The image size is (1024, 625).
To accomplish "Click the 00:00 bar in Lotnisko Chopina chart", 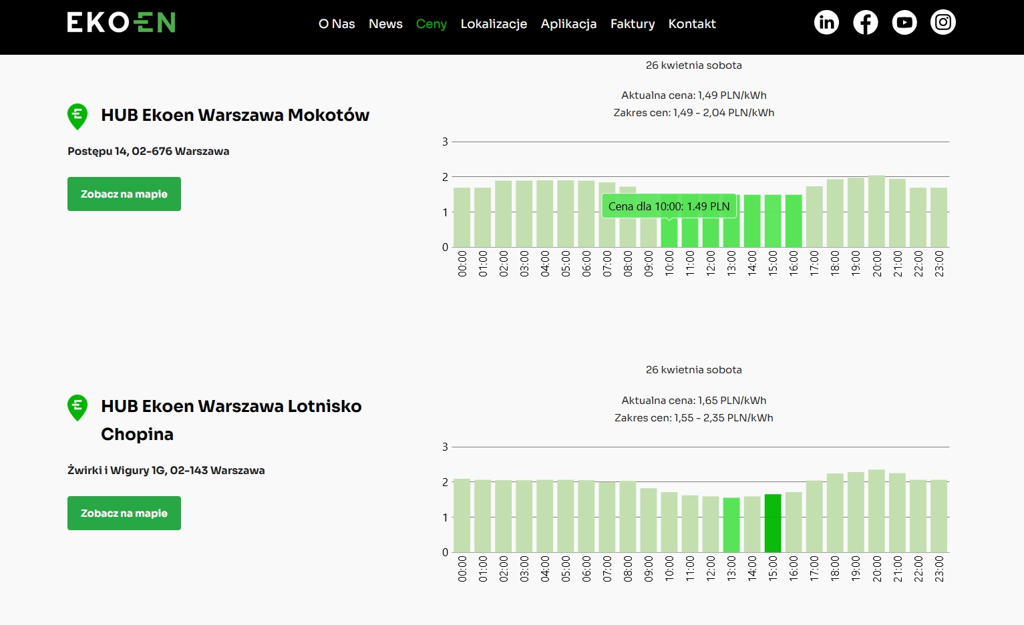I will [x=462, y=515].
